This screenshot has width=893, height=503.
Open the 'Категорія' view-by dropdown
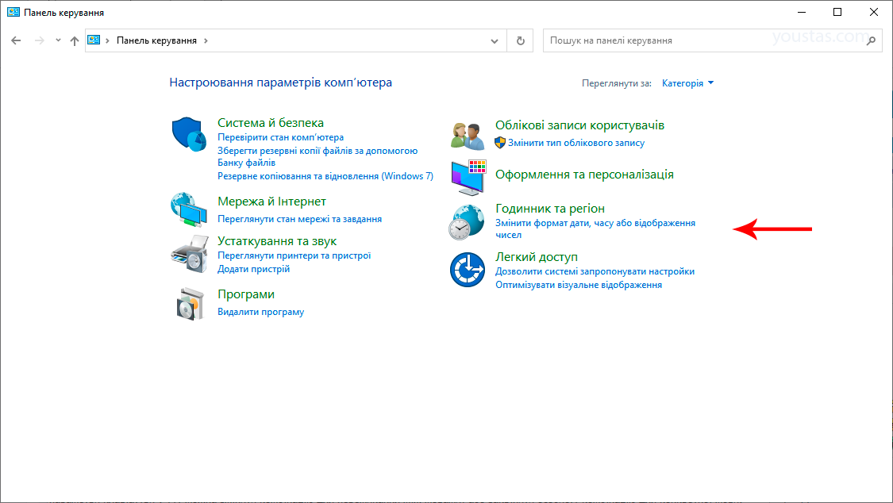point(688,83)
